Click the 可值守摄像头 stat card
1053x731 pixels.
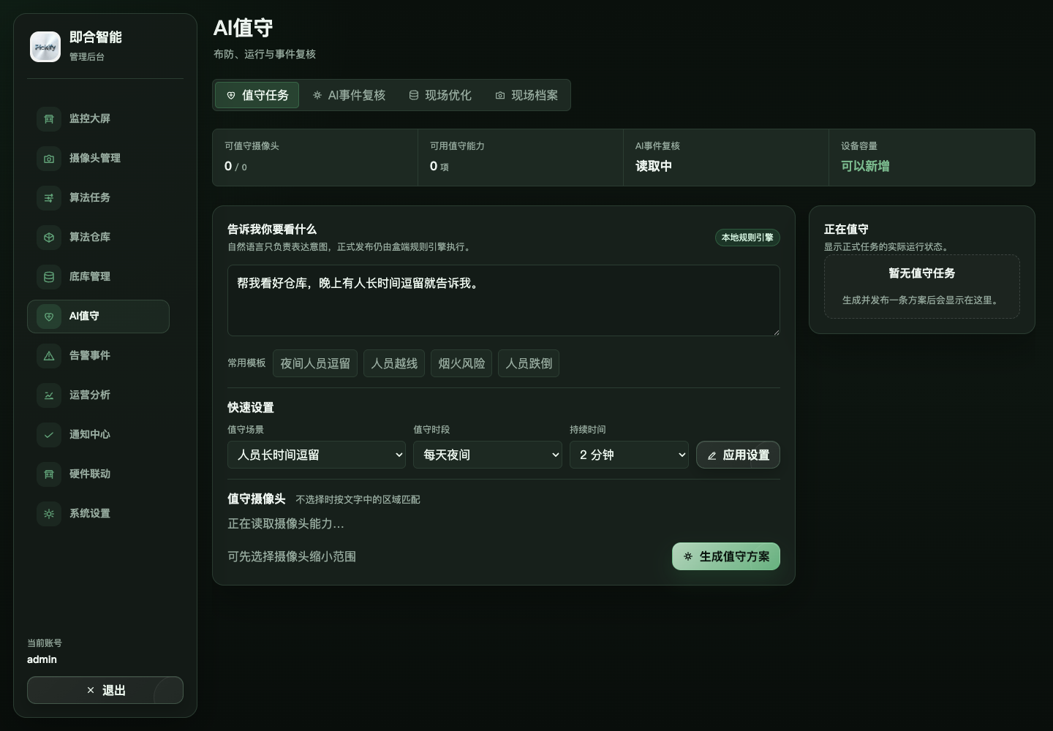pos(315,157)
